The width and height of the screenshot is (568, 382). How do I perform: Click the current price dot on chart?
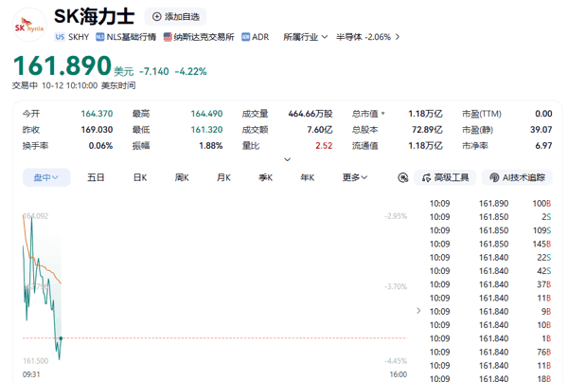pyautogui.click(x=61, y=338)
